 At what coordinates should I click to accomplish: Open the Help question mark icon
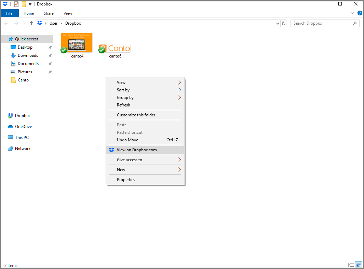pyautogui.click(x=360, y=13)
